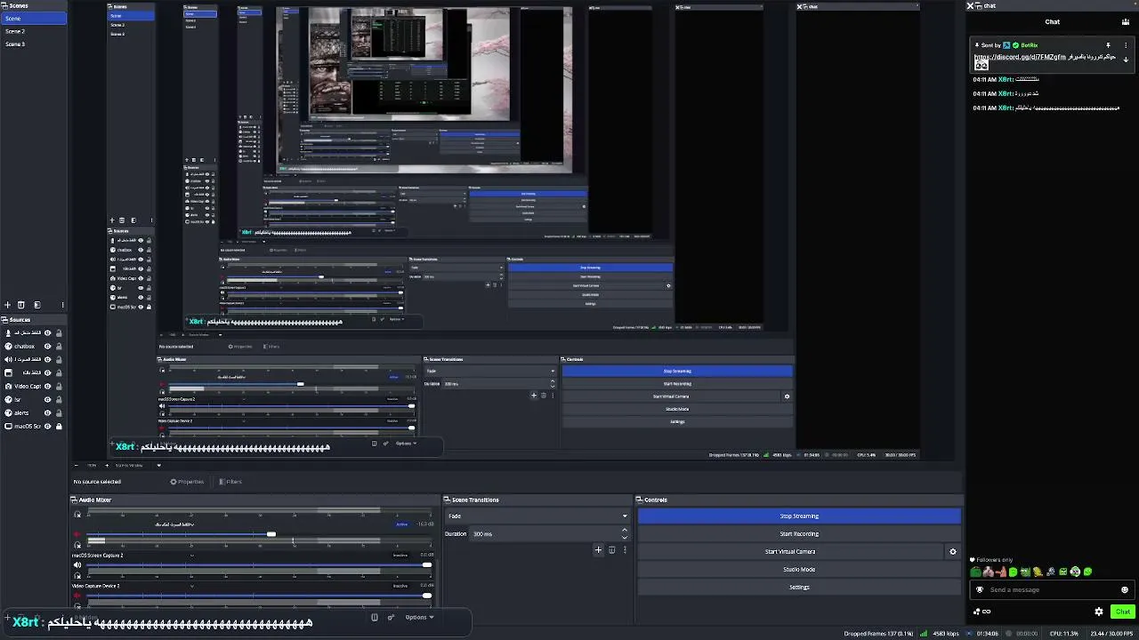The image size is (1139, 640).
Task: Open the emoji picker in chat message box
Action: click(1125, 589)
